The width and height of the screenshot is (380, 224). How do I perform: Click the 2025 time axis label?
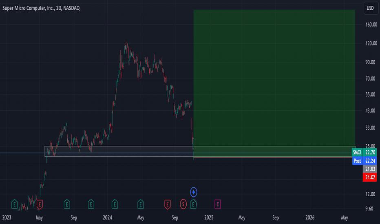coord(209,217)
